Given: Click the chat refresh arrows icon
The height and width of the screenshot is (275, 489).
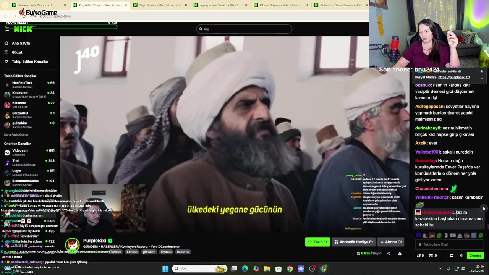Looking at the screenshot, I should (452, 256).
